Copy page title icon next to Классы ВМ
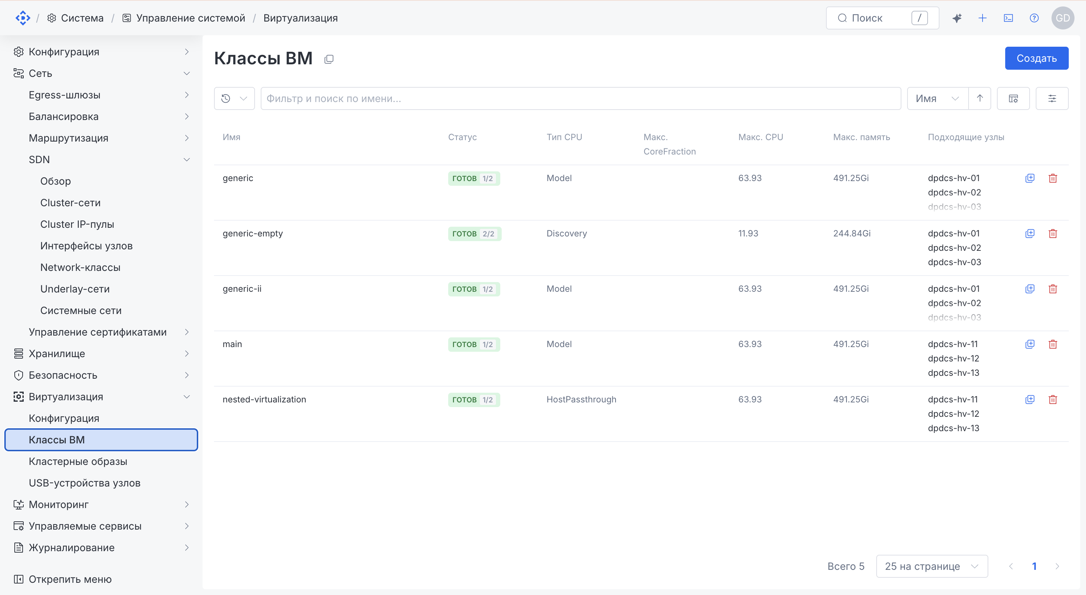Screen dimensions: 1086x595 (x=329, y=59)
